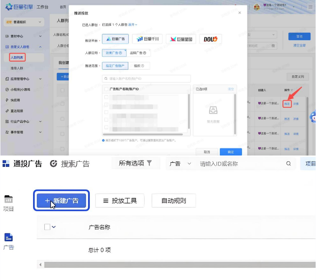Open 小程序/小游戏 from the sidebar
Image resolution: width=316 pixels, height=280 pixels.
20,90
